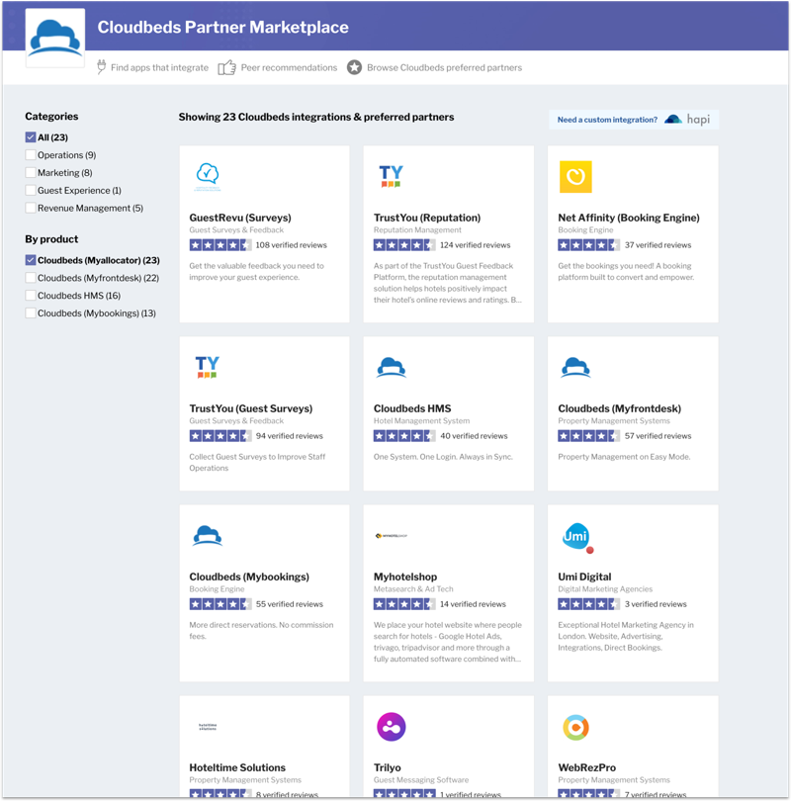Select Find apps that integrate
The width and height of the screenshot is (791, 801).
pyautogui.click(x=159, y=67)
